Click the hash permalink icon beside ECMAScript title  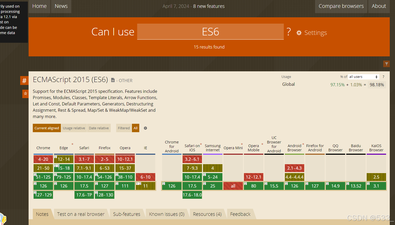(24, 81)
